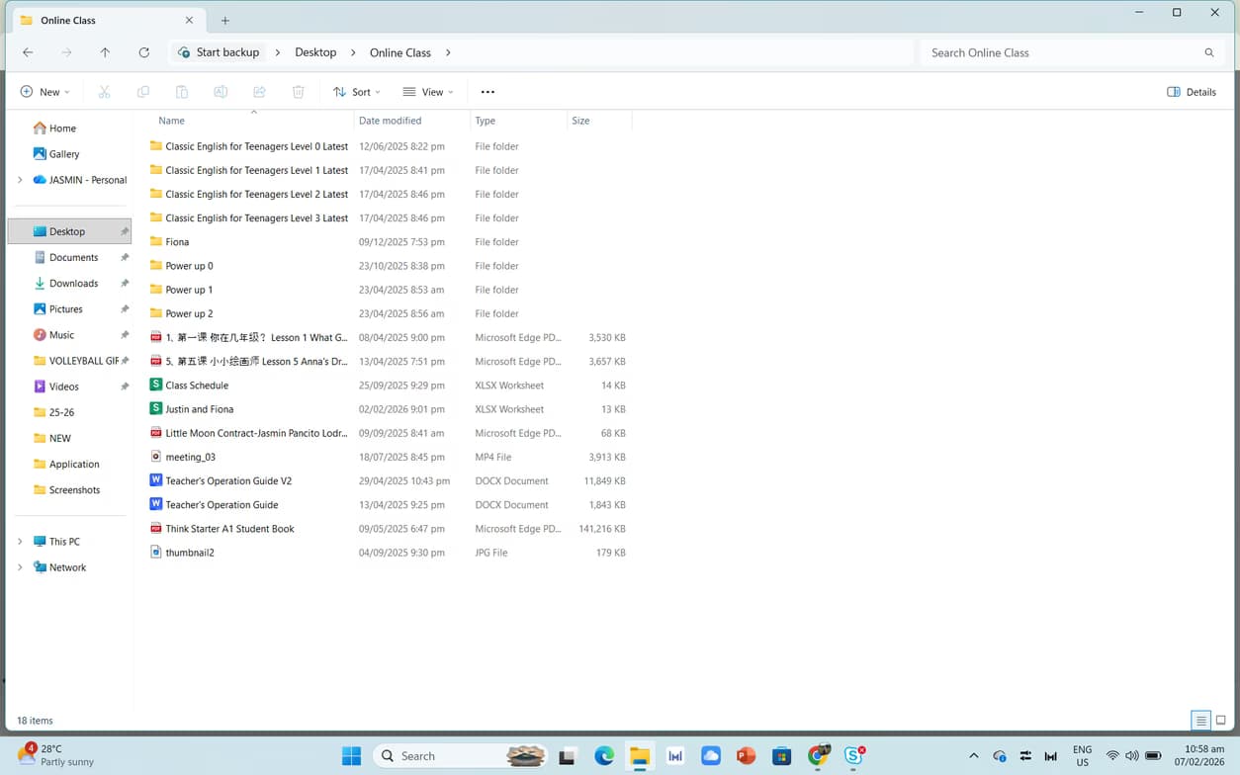Open Microsoft Edge from the taskbar
This screenshot has width=1240, height=775.
point(604,756)
